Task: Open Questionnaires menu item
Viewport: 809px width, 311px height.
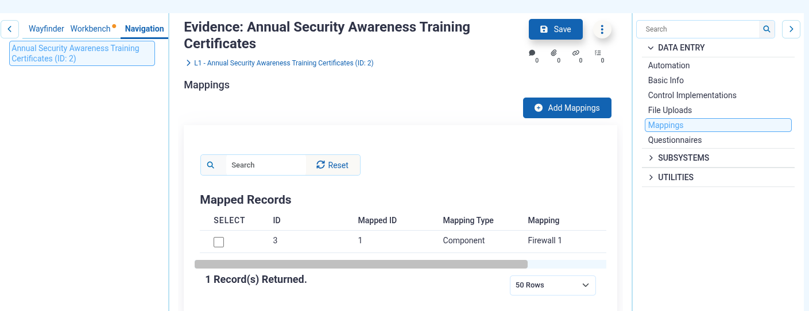Action: pos(675,140)
